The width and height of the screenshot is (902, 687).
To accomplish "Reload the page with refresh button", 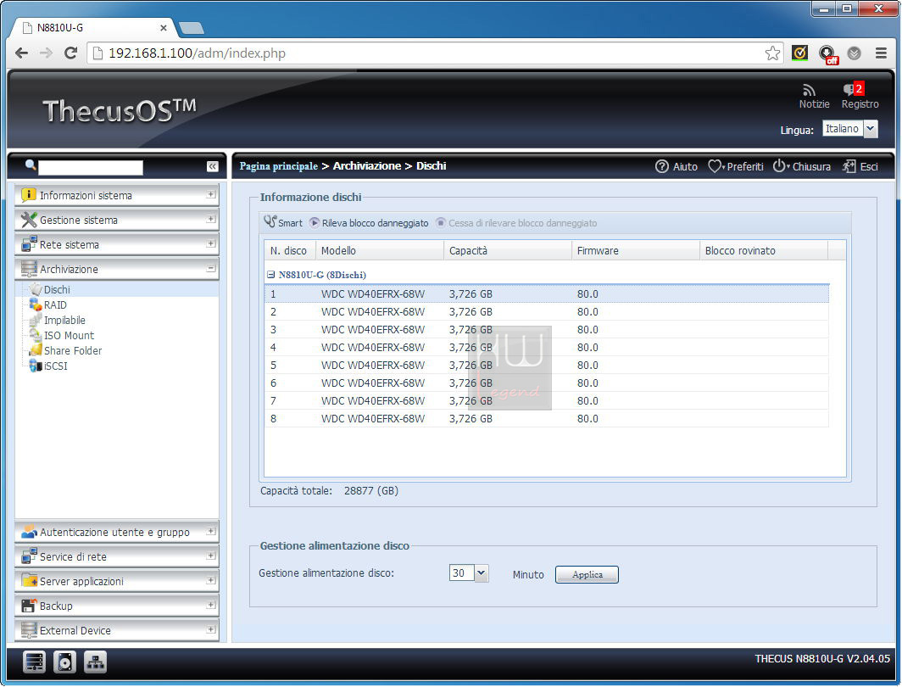I will click(x=70, y=53).
